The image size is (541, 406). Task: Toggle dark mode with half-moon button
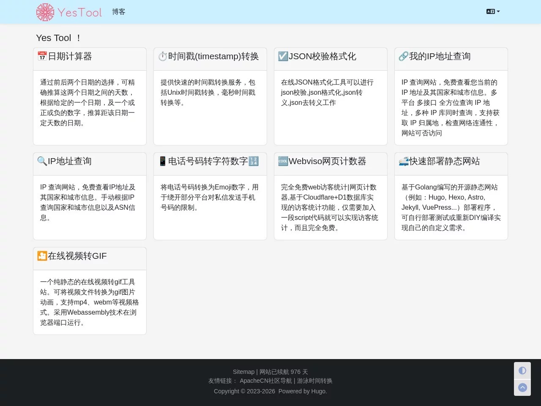(522, 370)
